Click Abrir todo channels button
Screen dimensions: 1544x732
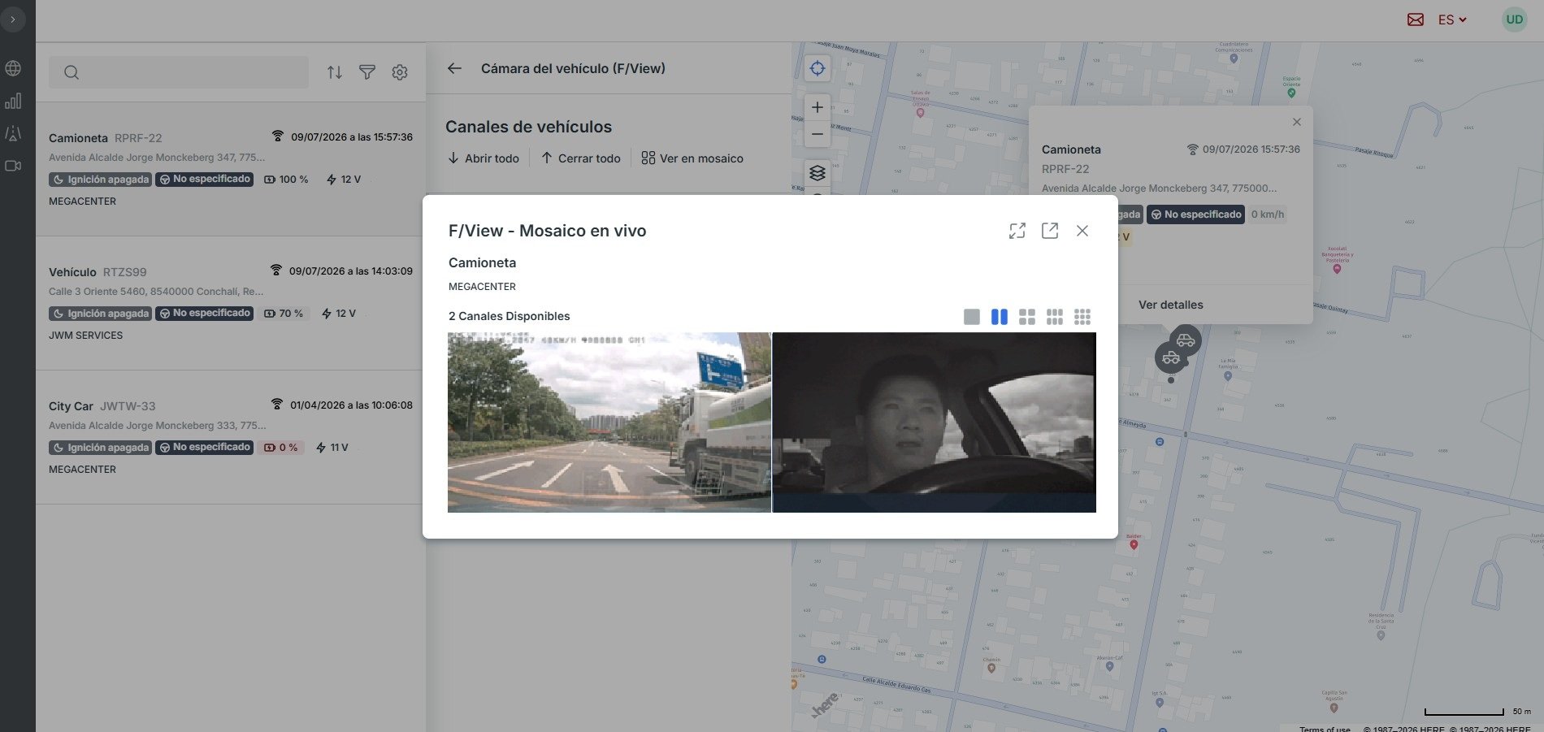tap(484, 158)
